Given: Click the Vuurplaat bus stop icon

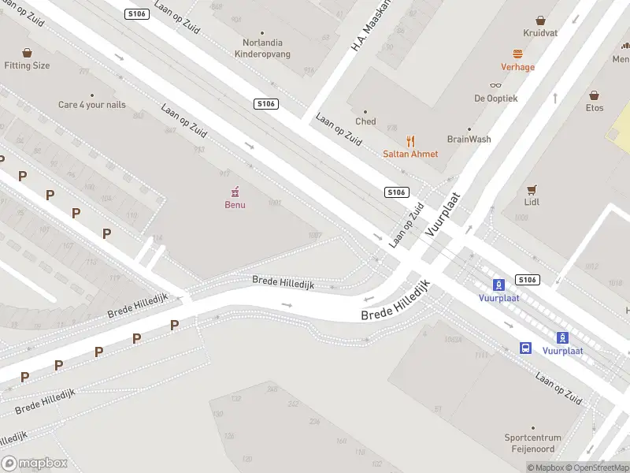Looking at the screenshot, I should (x=525, y=348).
